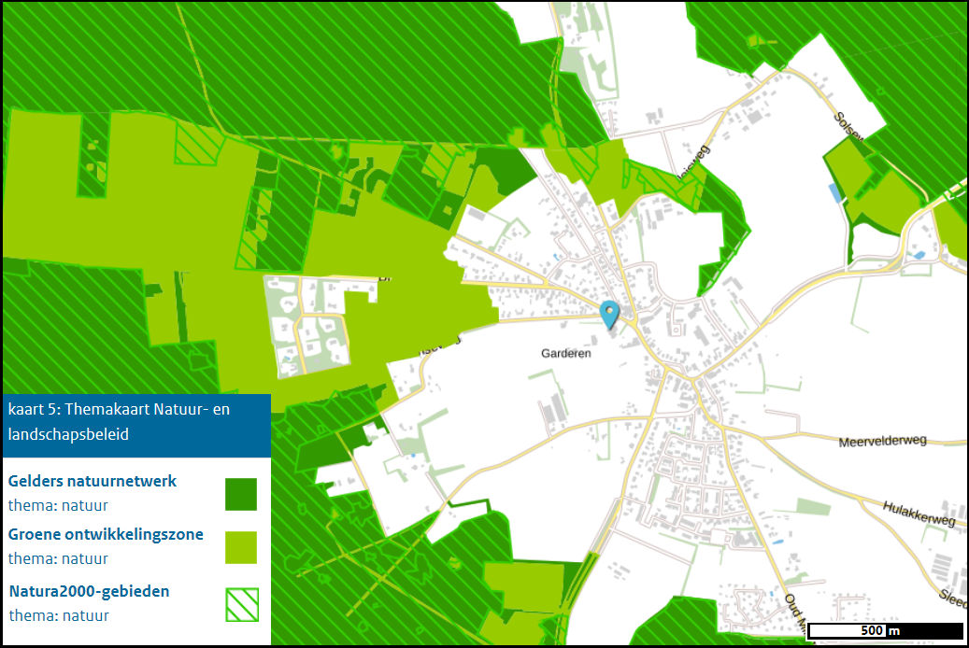The height and width of the screenshot is (648, 969).
Task: Click the Garderen place name label
Action: pyautogui.click(x=567, y=354)
